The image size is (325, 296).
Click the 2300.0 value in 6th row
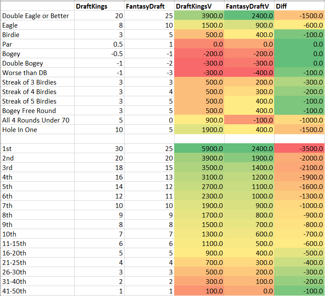pos(199,196)
